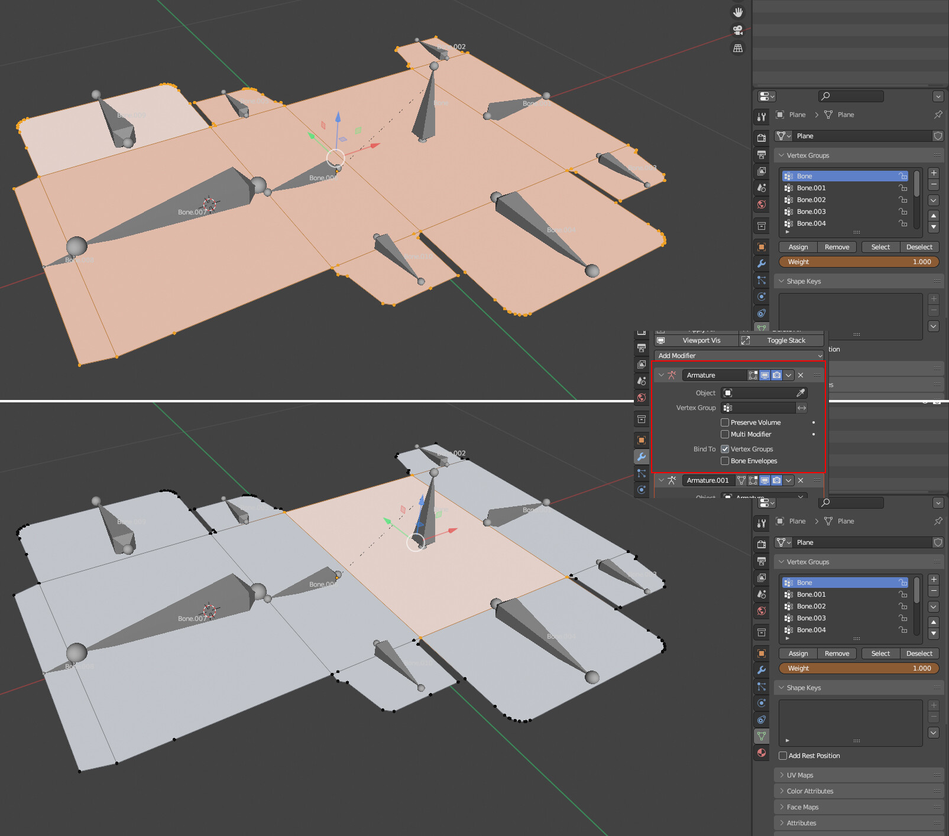Pick armature object with the eyedropper
The height and width of the screenshot is (836, 949).
[801, 393]
